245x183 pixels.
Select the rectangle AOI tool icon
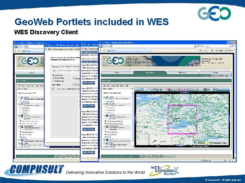[x=178, y=89]
